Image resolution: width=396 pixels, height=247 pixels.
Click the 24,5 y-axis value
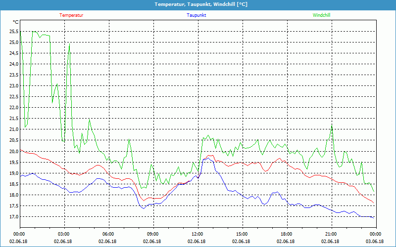pyautogui.click(x=14, y=53)
